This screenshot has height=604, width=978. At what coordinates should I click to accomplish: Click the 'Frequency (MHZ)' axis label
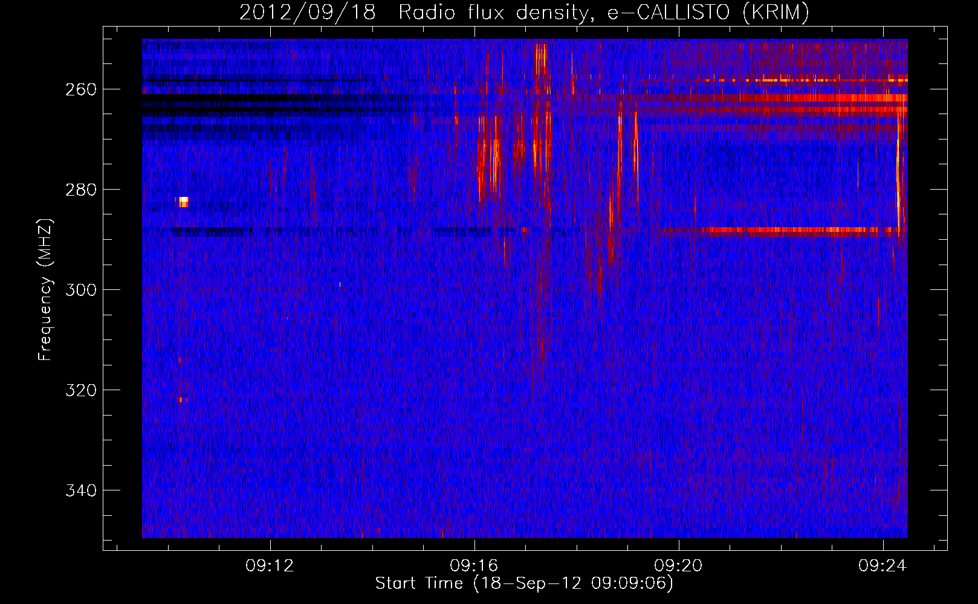coord(45,290)
